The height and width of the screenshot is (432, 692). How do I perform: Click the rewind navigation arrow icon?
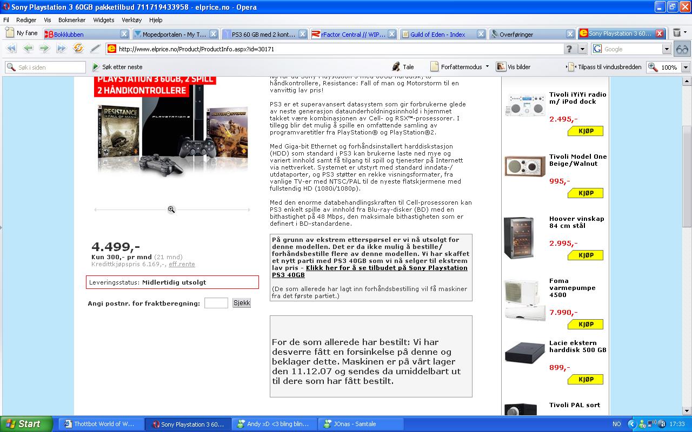(11, 49)
